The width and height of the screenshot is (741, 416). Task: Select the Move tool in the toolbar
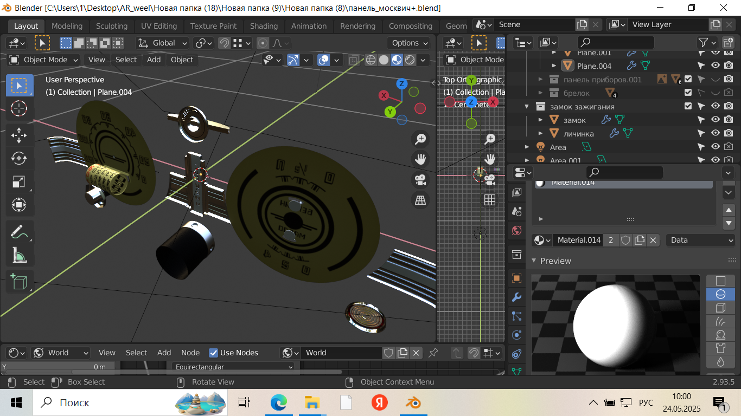coord(19,135)
